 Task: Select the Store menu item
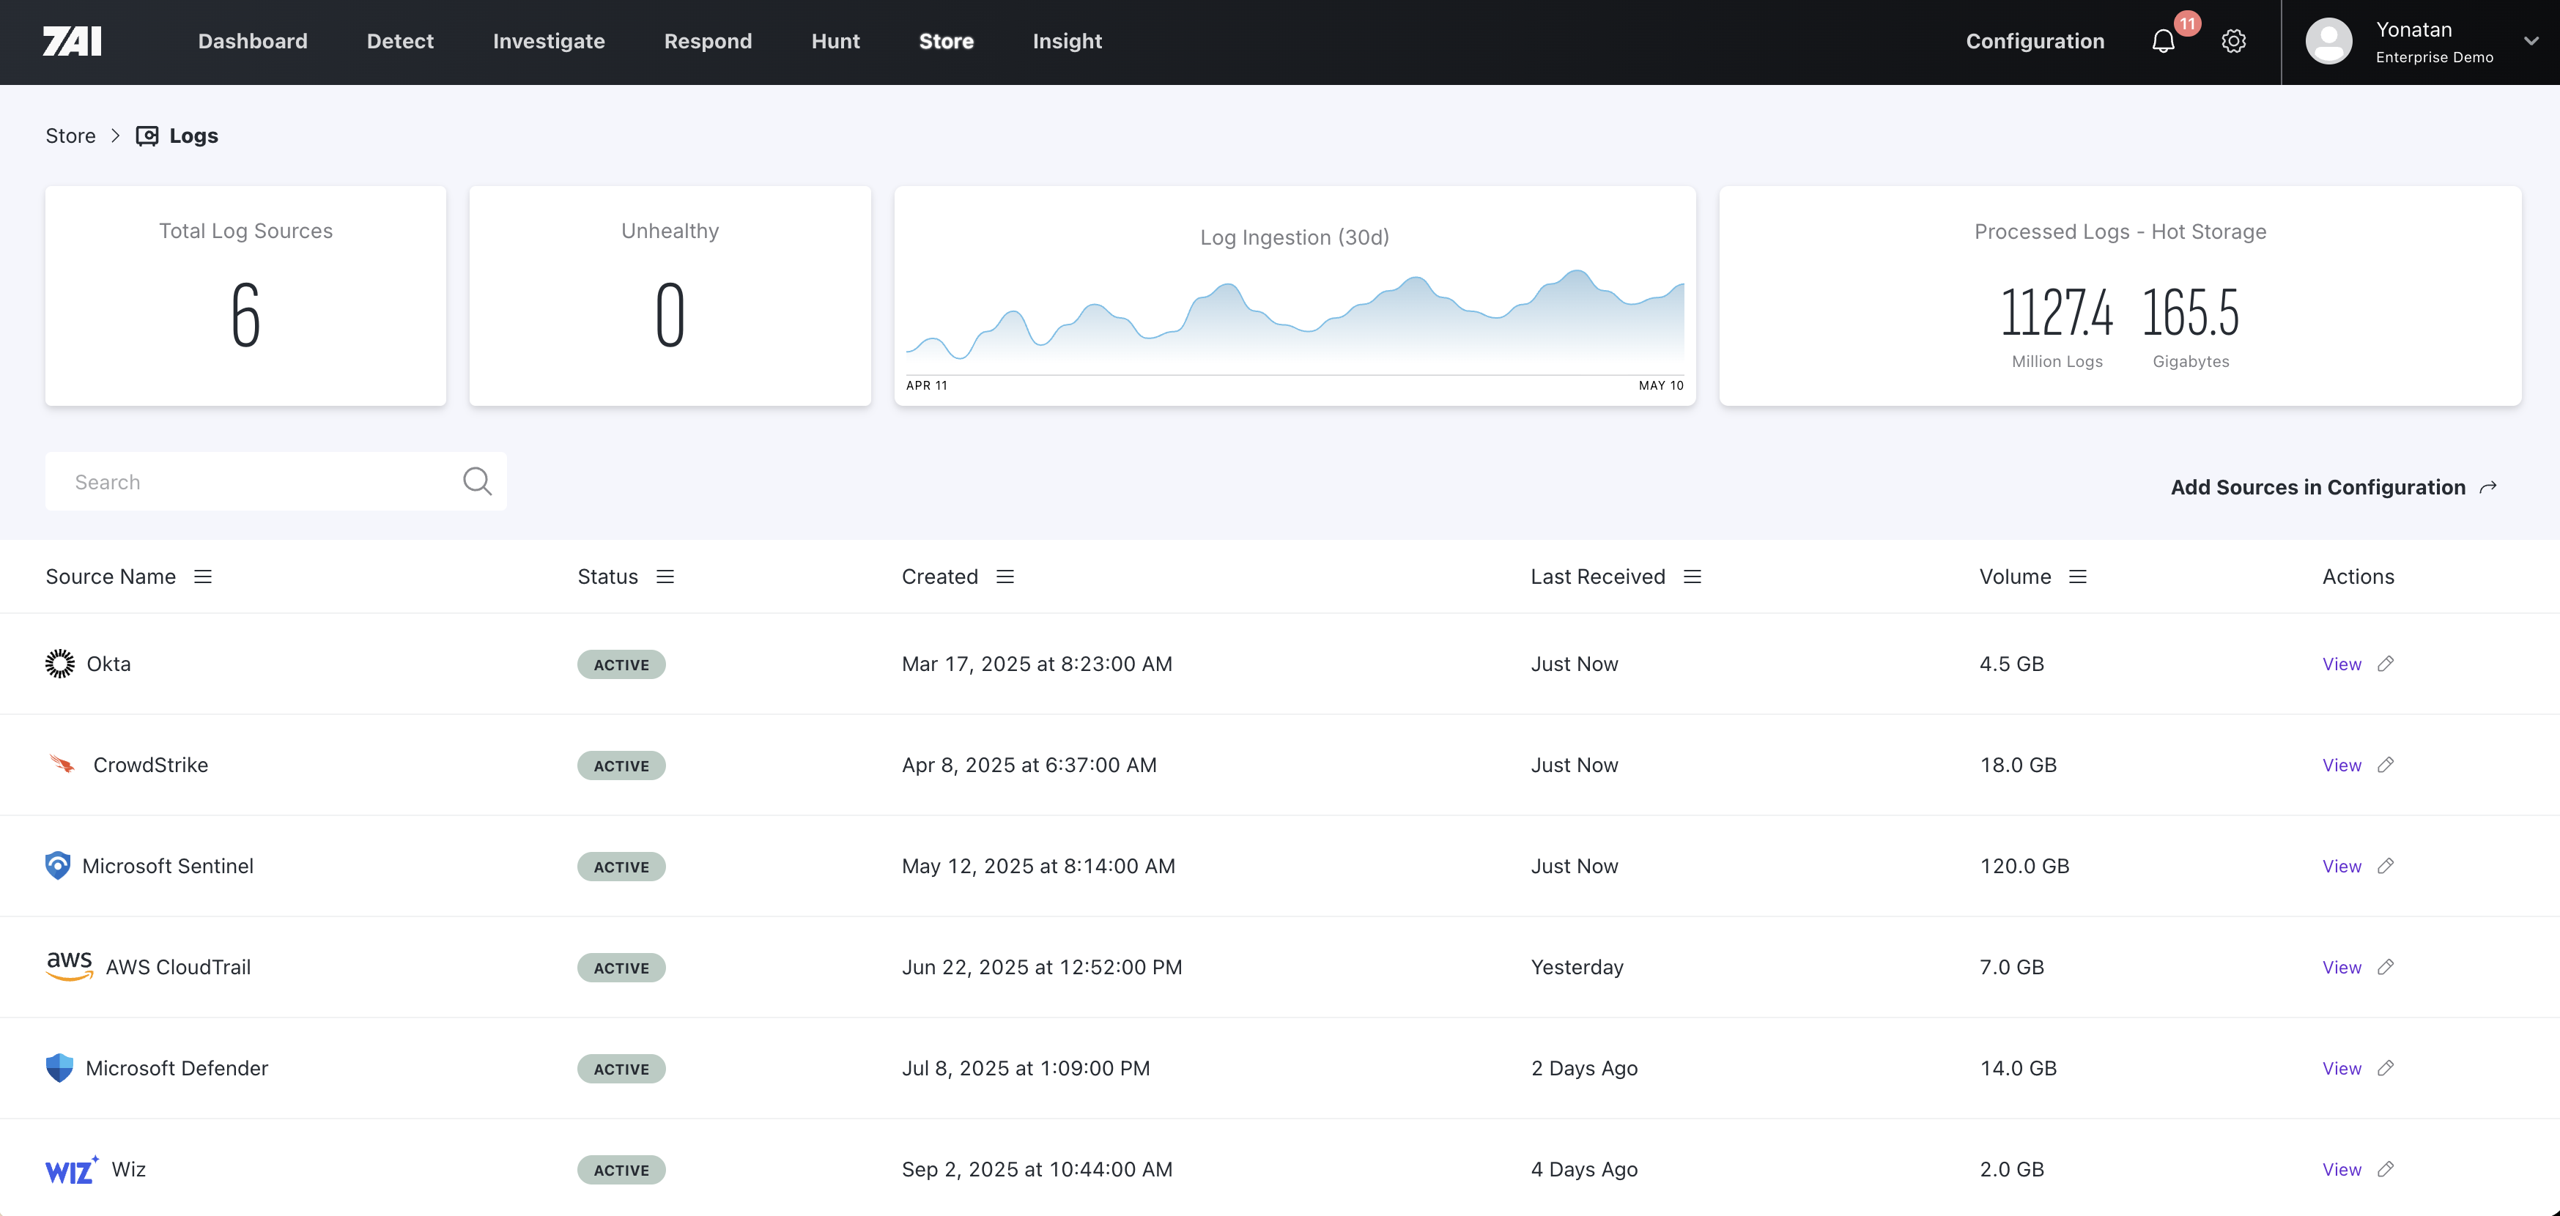coord(946,41)
